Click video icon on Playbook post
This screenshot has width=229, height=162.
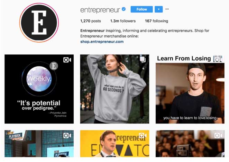point(67,136)
